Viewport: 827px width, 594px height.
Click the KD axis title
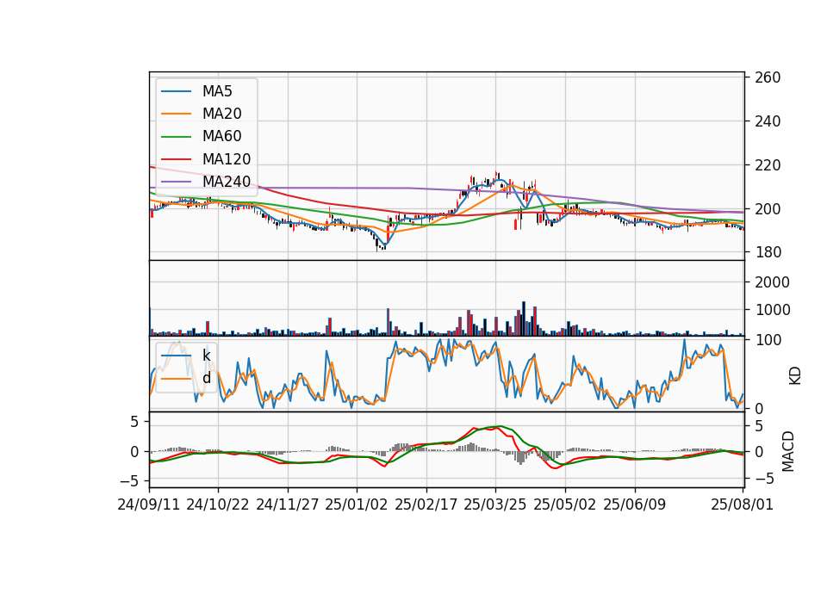coord(795,376)
